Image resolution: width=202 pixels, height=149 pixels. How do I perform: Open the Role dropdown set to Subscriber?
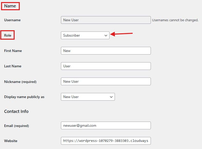click(x=82, y=35)
